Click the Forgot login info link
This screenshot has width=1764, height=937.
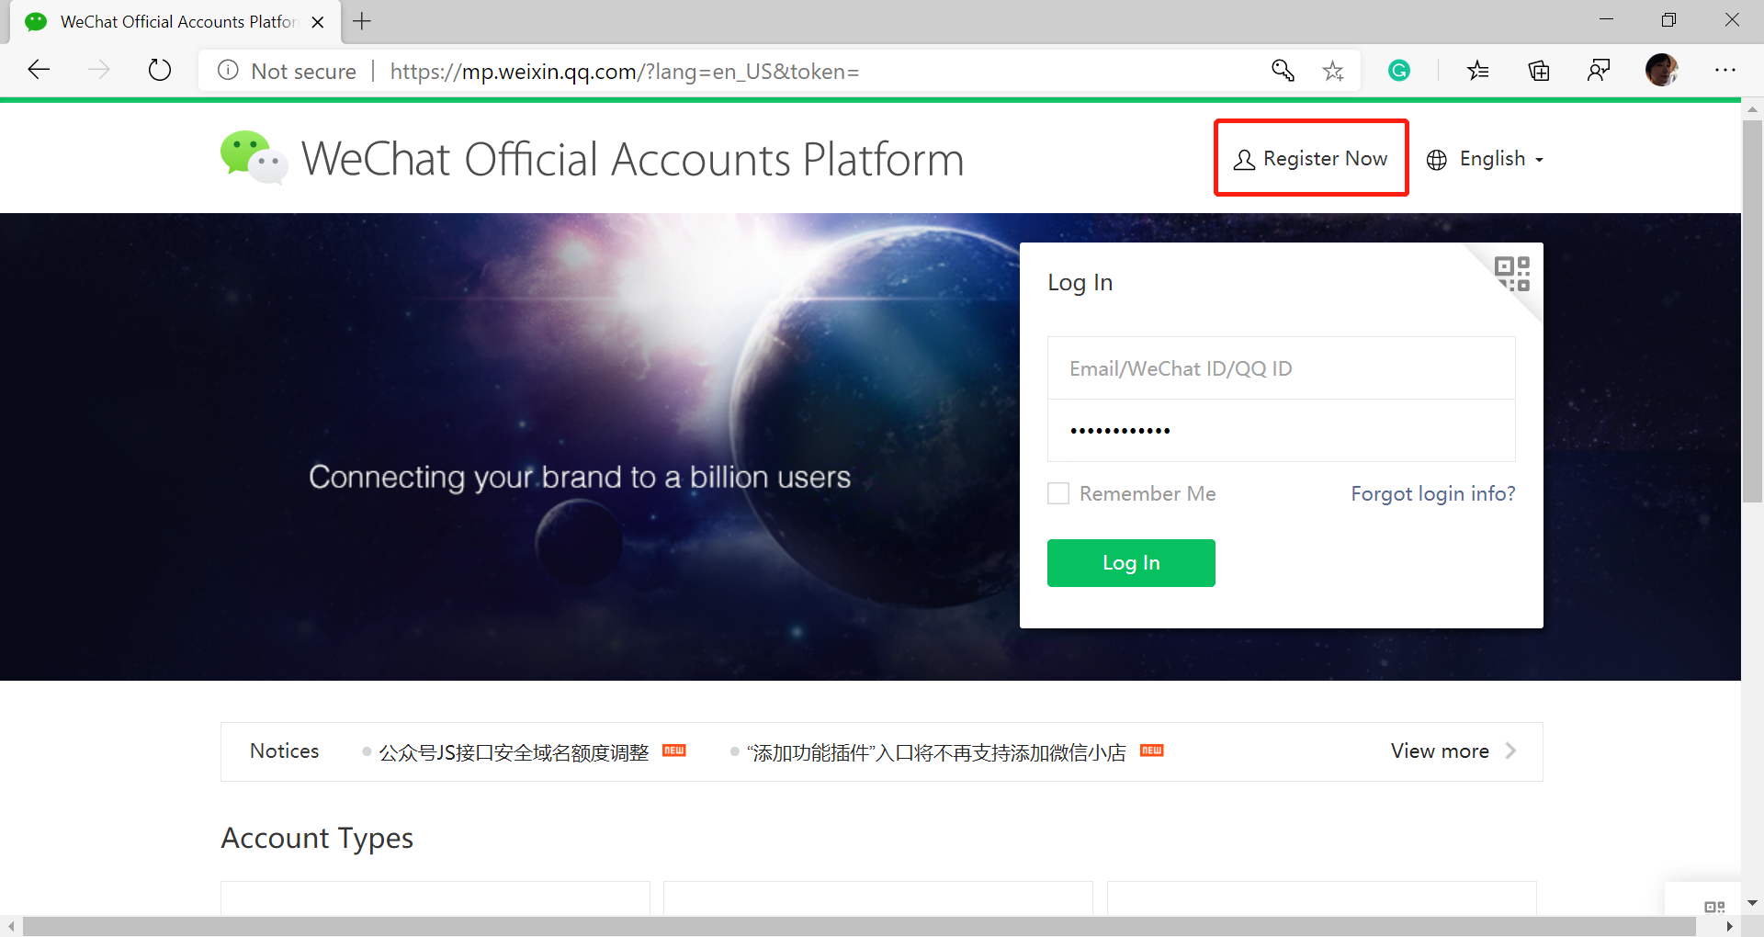pyautogui.click(x=1432, y=493)
